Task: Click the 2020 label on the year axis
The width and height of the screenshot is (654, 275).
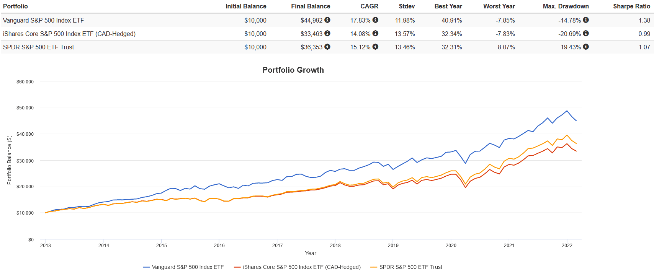Action: [x=451, y=245]
